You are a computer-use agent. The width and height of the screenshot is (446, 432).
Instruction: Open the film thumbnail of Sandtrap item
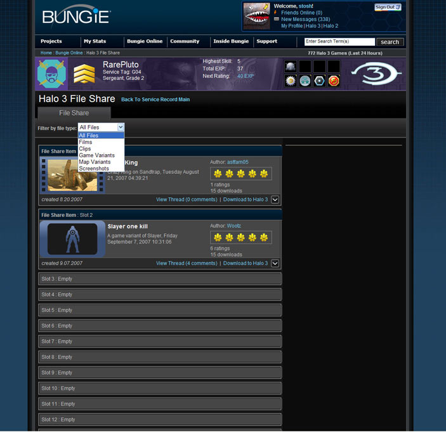click(72, 175)
